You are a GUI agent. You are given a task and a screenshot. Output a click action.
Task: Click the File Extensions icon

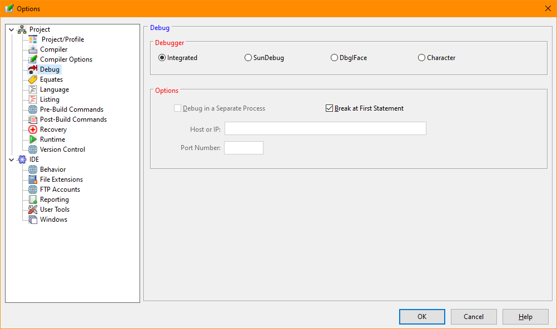click(x=33, y=180)
